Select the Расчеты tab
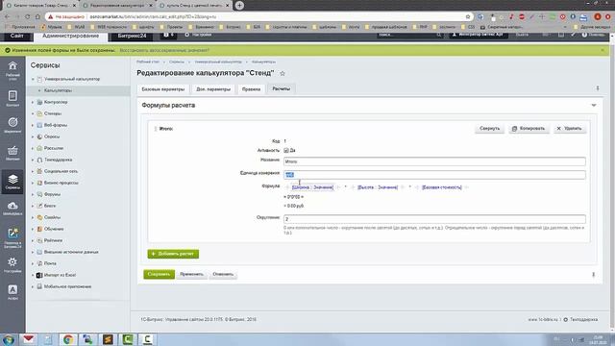This screenshot has height=346, width=615. point(282,88)
